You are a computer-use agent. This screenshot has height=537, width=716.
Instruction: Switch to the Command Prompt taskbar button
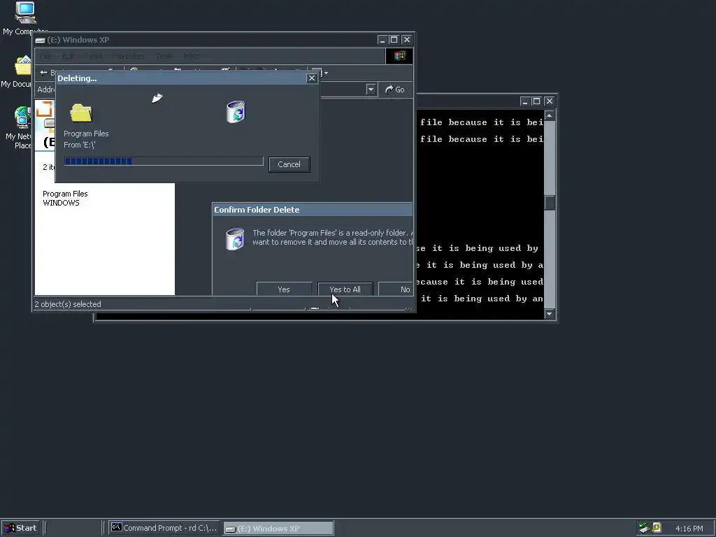[164, 528]
